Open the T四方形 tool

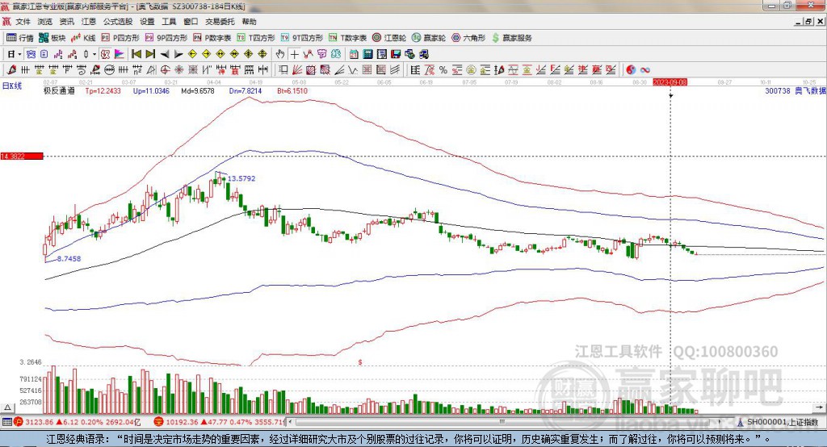pos(256,38)
